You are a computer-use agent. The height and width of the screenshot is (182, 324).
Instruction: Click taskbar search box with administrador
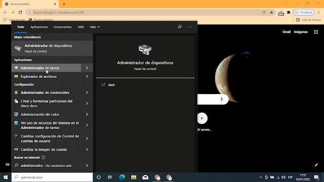pos(52,177)
